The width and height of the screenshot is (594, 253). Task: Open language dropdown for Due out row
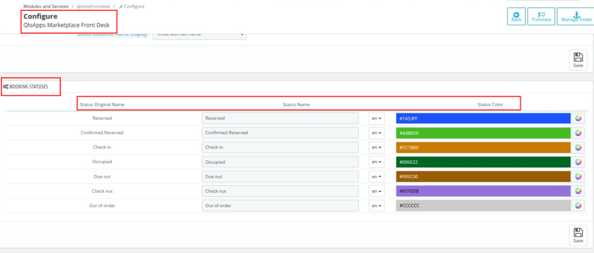pyautogui.click(x=376, y=177)
